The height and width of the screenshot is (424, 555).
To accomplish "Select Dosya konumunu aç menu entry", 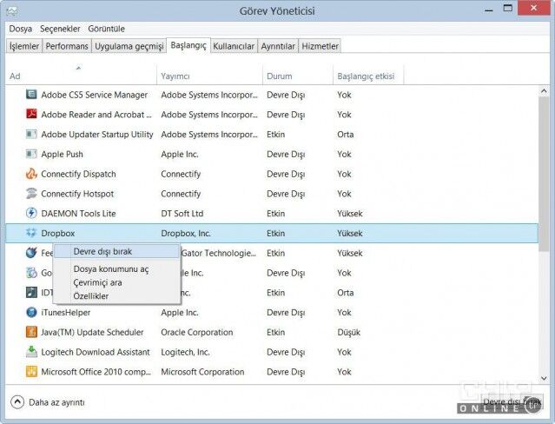I will point(110,269).
